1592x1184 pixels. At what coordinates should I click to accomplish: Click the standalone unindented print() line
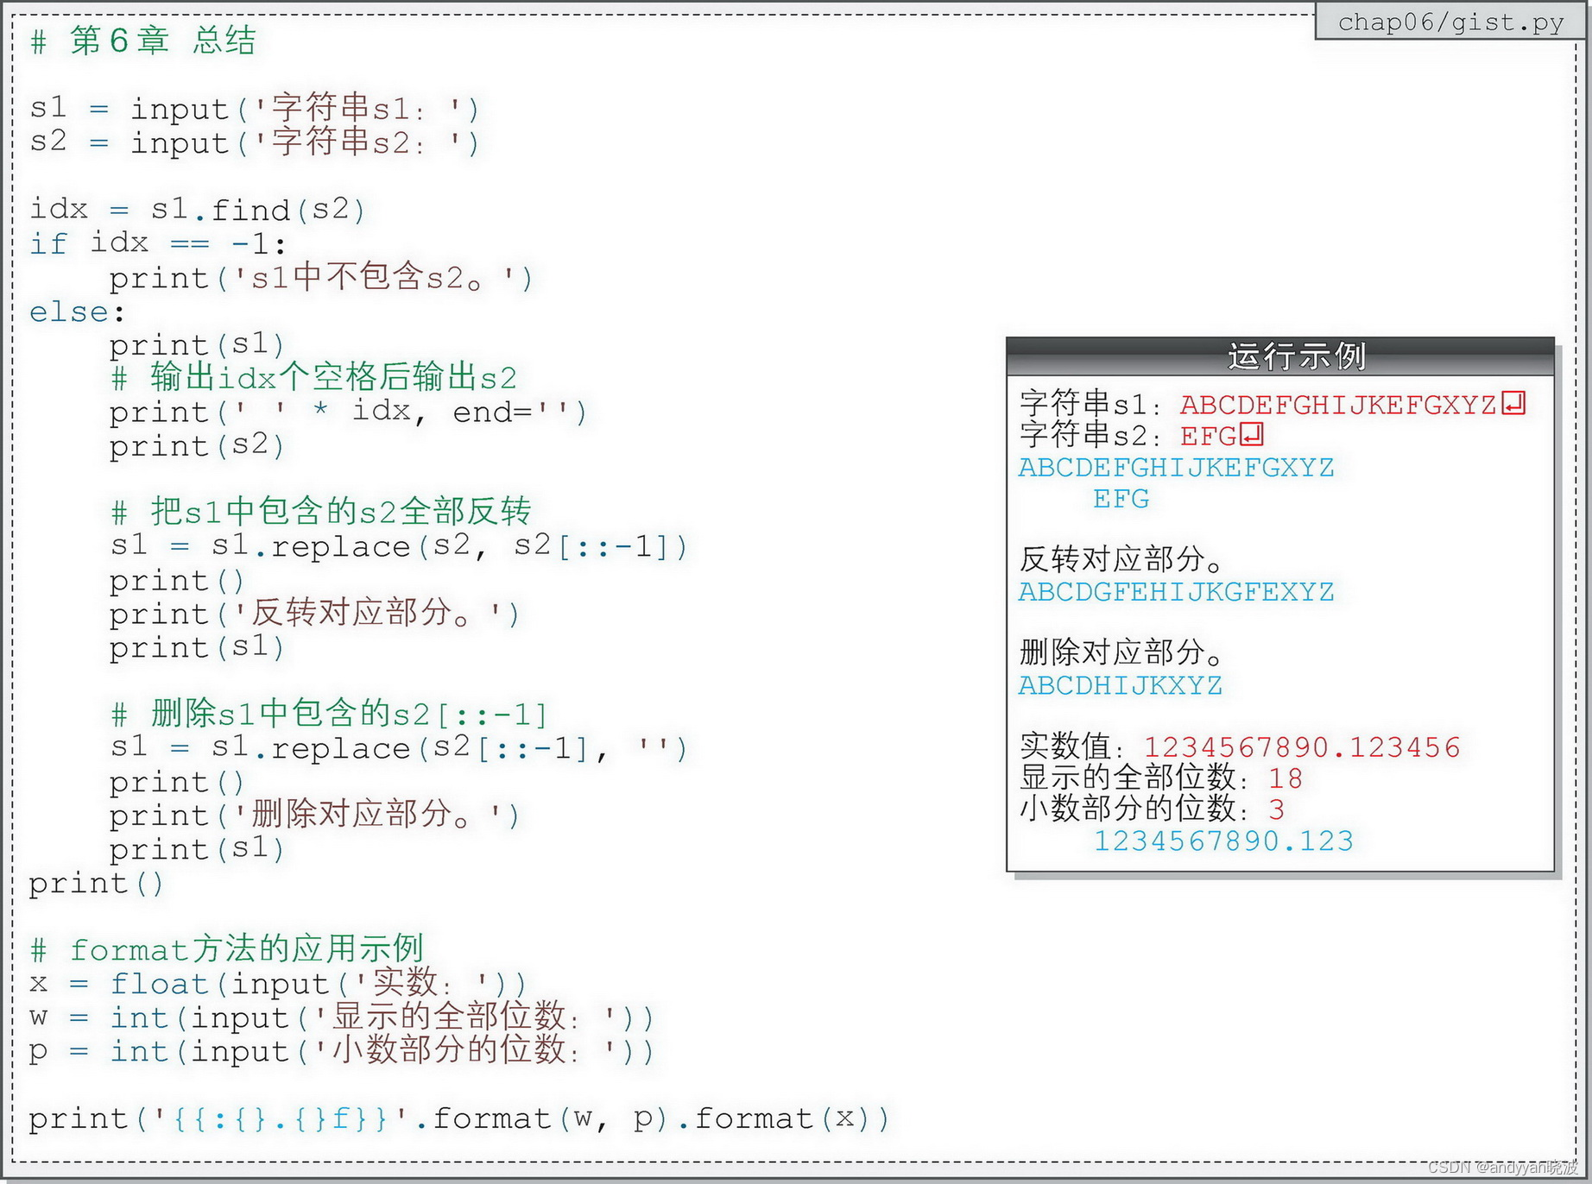96,883
